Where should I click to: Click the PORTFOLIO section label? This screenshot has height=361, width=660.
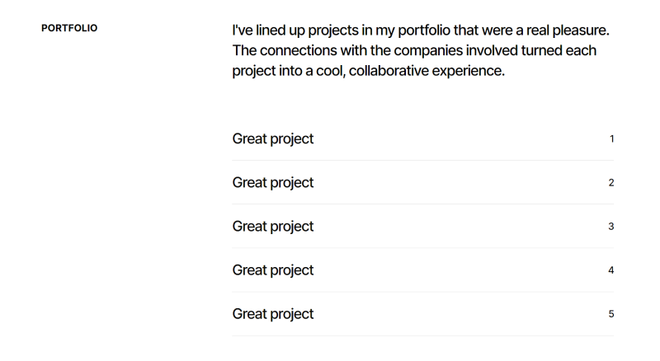coord(69,28)
